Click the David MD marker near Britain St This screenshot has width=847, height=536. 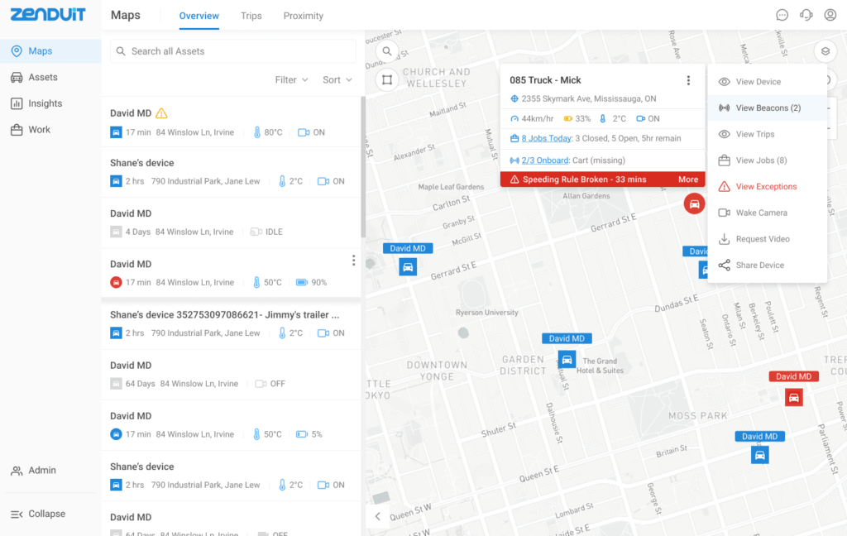[x=759, y=455]
